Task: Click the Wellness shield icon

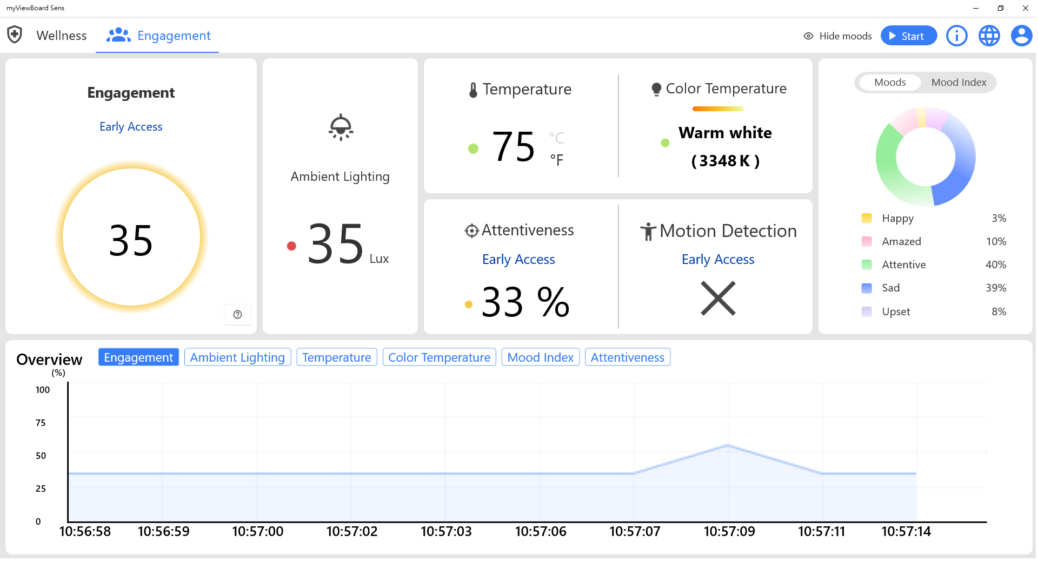Action: pos(15,35)
